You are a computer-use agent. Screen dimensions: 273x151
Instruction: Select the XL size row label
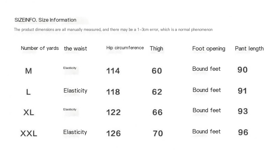[29, 113]
